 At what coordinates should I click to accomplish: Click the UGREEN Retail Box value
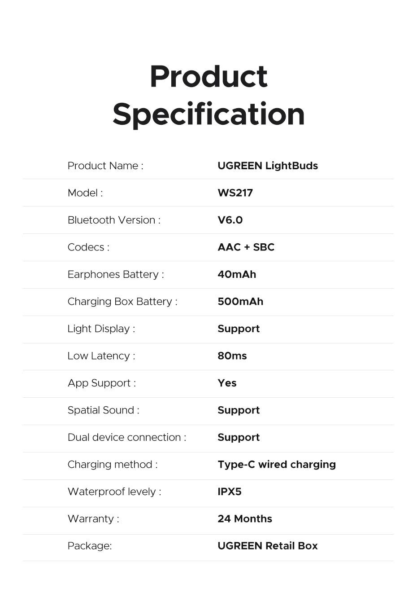(x=267, y=546)
